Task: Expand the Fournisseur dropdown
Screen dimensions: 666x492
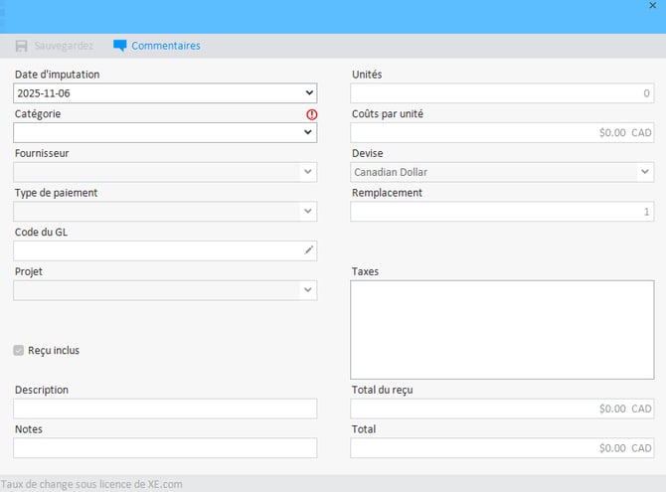Action: pos(308,172)
